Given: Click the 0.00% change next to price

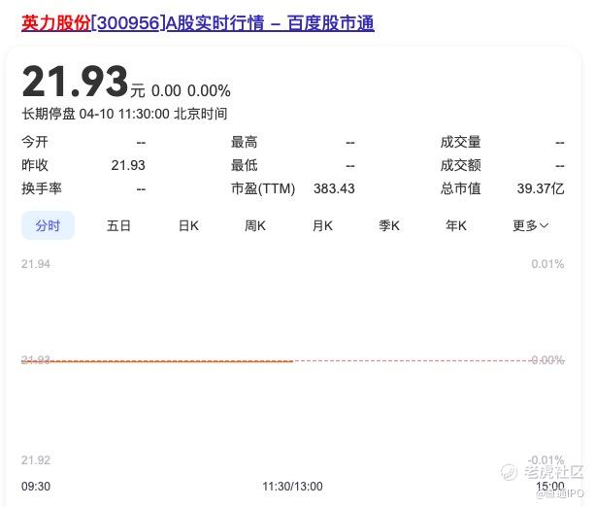Looking at the screenshot, I should click(209, 91).
